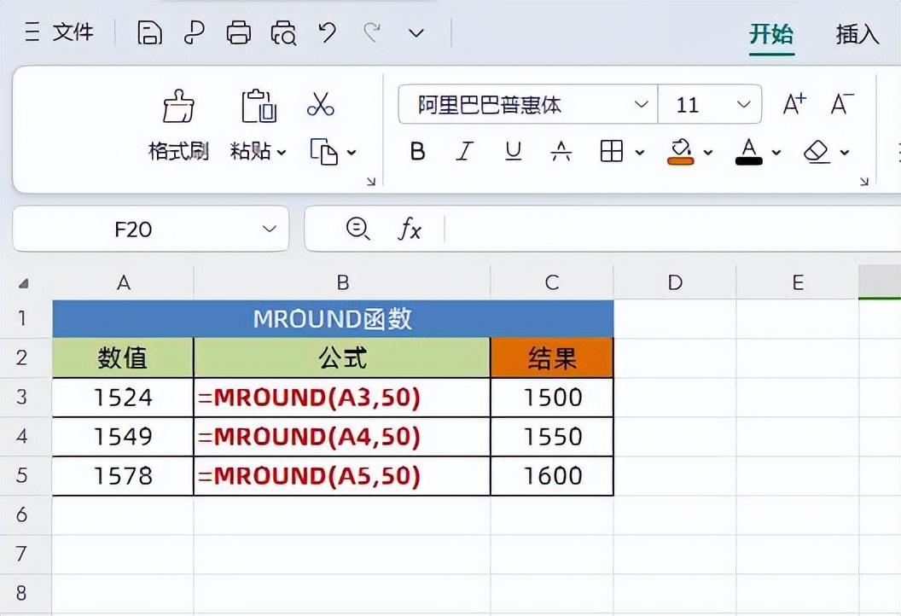Toggle bold formatting
The image size is (901, 616).
(x=418, y=152)
